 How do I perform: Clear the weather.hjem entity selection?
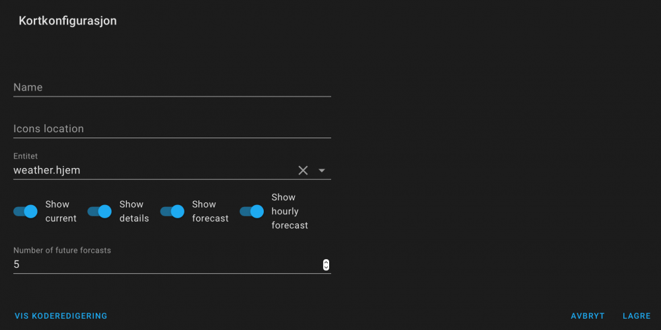pos(303,171)
